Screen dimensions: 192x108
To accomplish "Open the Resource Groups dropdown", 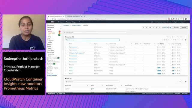I will click(71, 22).
